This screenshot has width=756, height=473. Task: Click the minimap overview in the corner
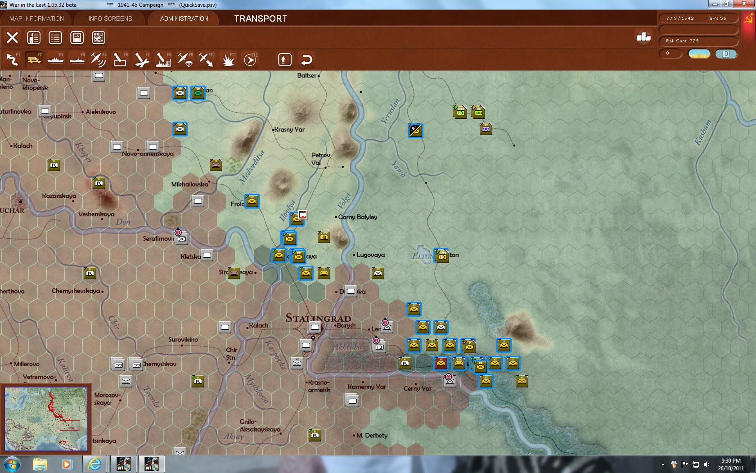[46, 418]
